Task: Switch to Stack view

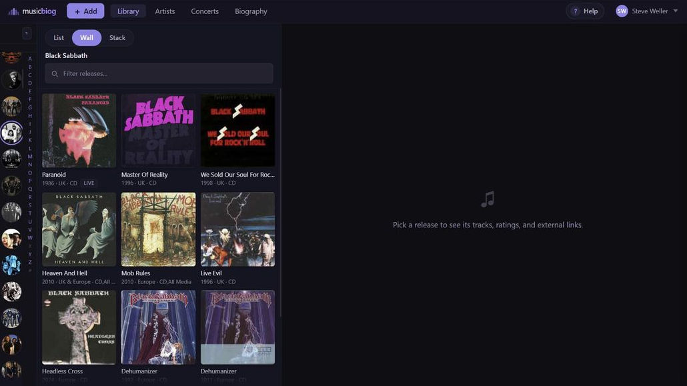Action: [x=117, y=38]
